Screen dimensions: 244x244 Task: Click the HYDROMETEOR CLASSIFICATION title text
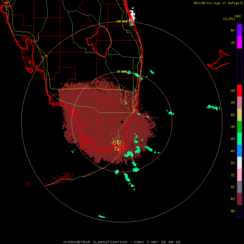(95, 242)
